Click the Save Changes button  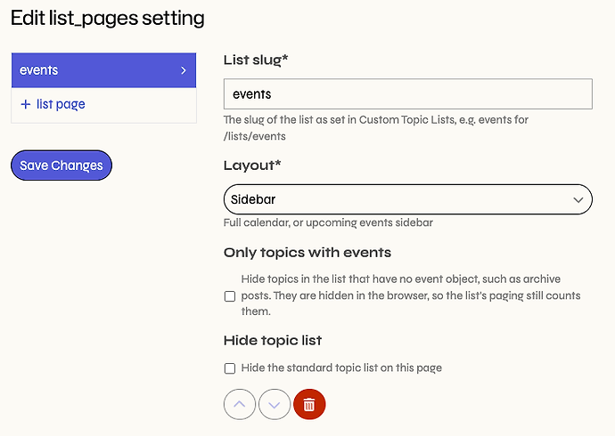pos(61,166)
